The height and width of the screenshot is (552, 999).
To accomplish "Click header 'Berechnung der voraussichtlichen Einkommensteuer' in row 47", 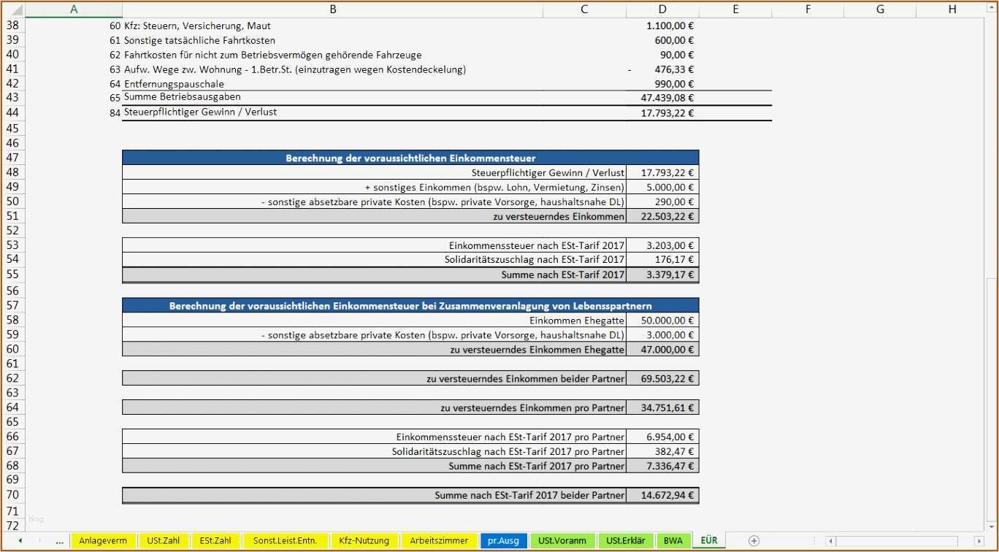I will tap(410, 158).
